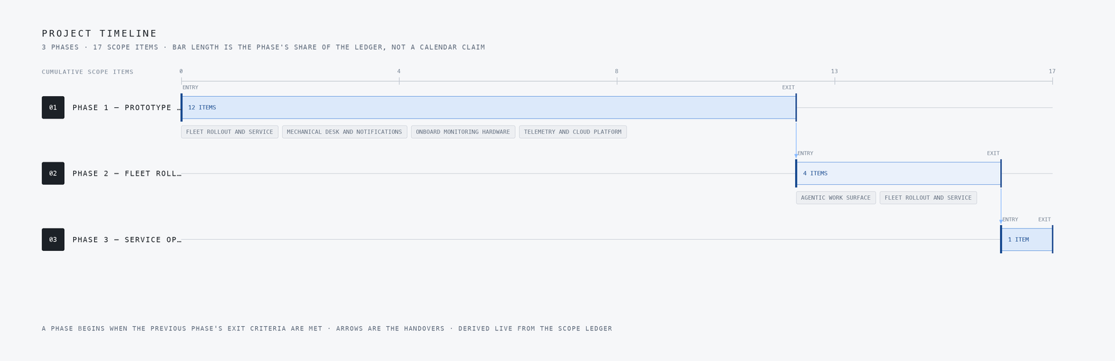Click Fleet Rollout and Service tag under Phase 1
This screenshot has width=1115, height=361.
pyautogui.click(x=229, y=132)
